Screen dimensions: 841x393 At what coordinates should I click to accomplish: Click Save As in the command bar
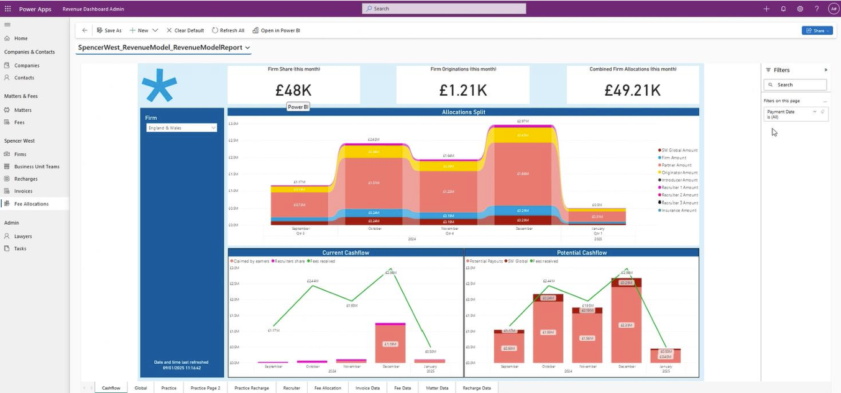point(109,30)
